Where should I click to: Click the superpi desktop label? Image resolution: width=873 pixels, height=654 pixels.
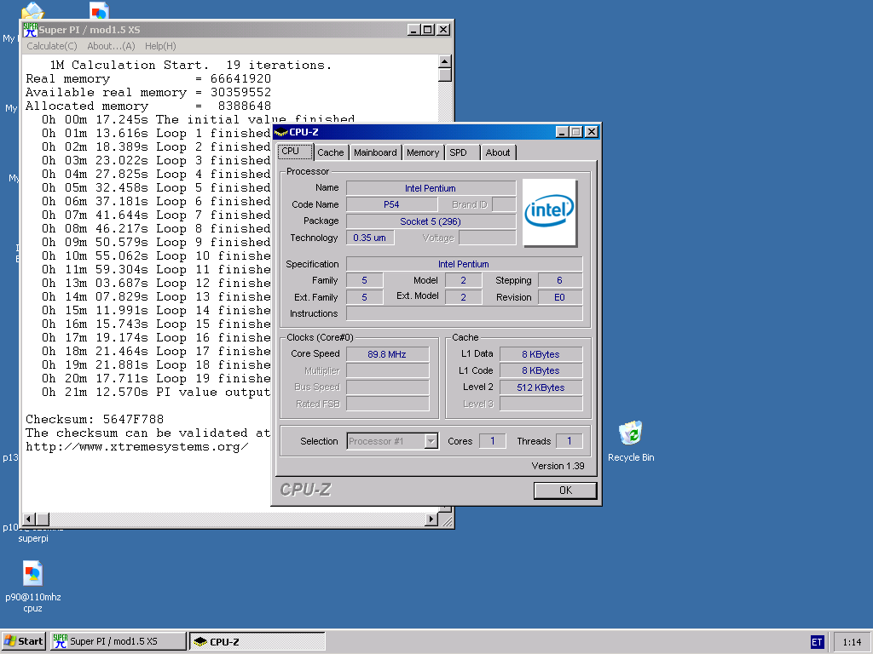[x=33, y=538]
